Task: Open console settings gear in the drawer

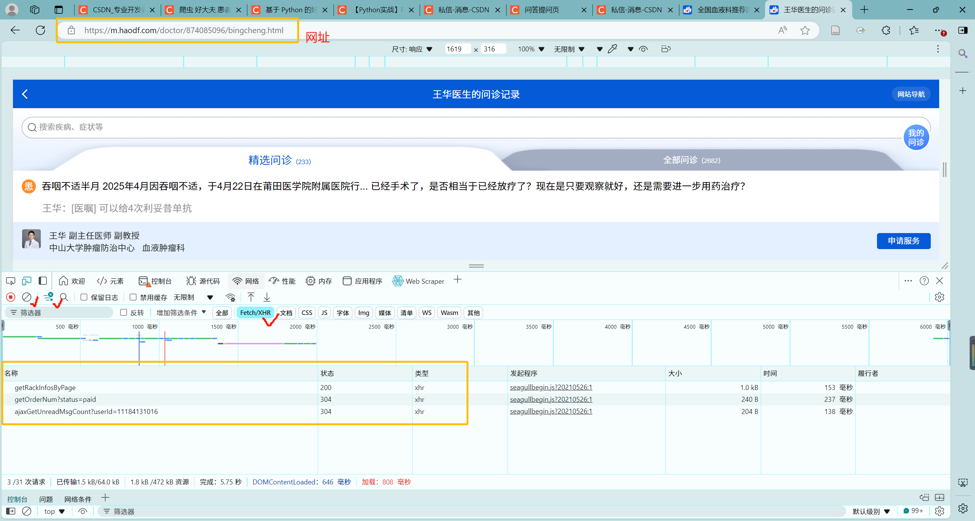Action: tap(940, 511)
